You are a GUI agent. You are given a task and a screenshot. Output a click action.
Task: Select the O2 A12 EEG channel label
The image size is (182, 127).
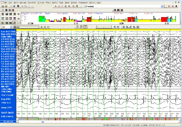click(x=8, y=77)
